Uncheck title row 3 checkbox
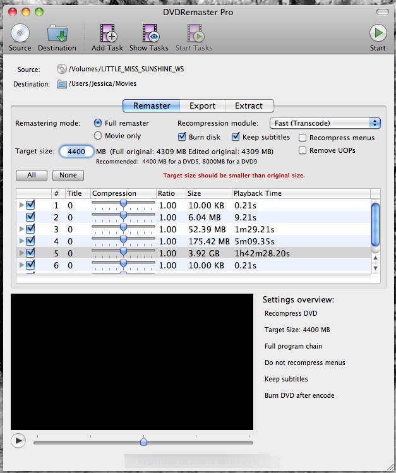The width and height of the screenshot is (396, 473). [30, 229]
